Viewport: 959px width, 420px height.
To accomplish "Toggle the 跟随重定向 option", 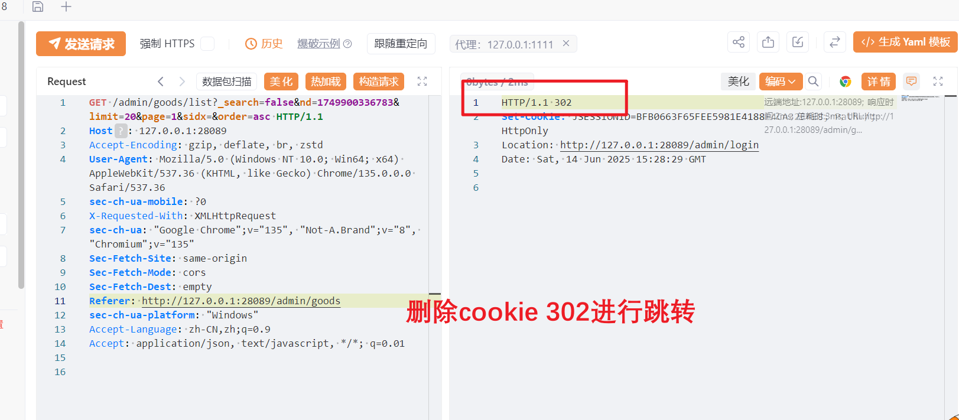I will (401, 44).
